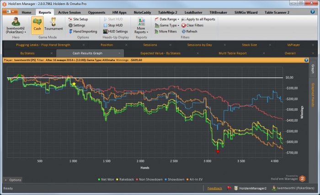Switch to Home ribbon tab
Image resolution: width=320 pixels, height=195 pixels.
(27, 12)
